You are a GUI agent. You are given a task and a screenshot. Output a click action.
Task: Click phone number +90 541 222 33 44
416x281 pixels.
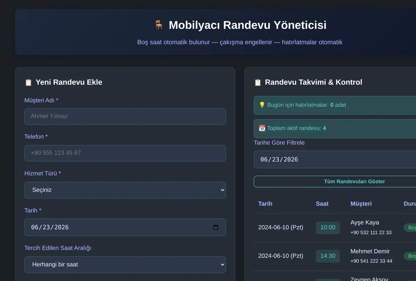coord(371,261)
